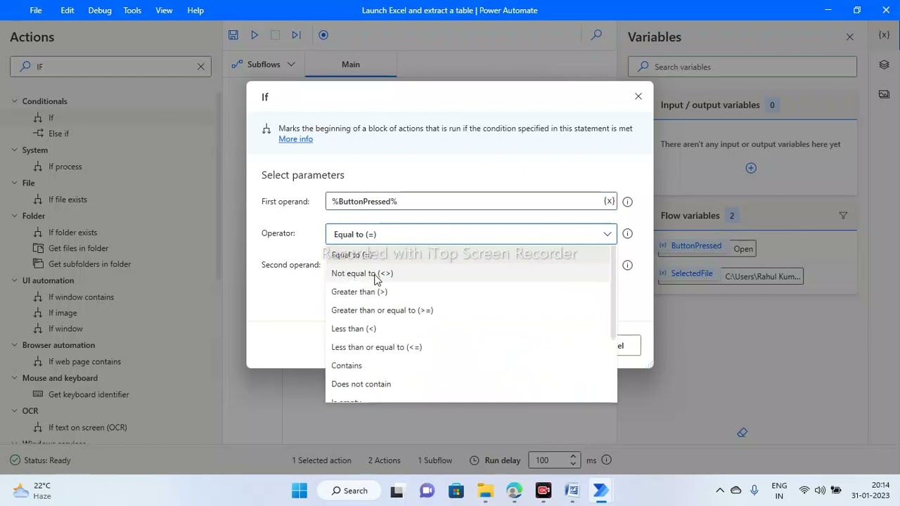Open the Subflows dropdown
This screenshot has width=900, height=506.
coord(263,64)
